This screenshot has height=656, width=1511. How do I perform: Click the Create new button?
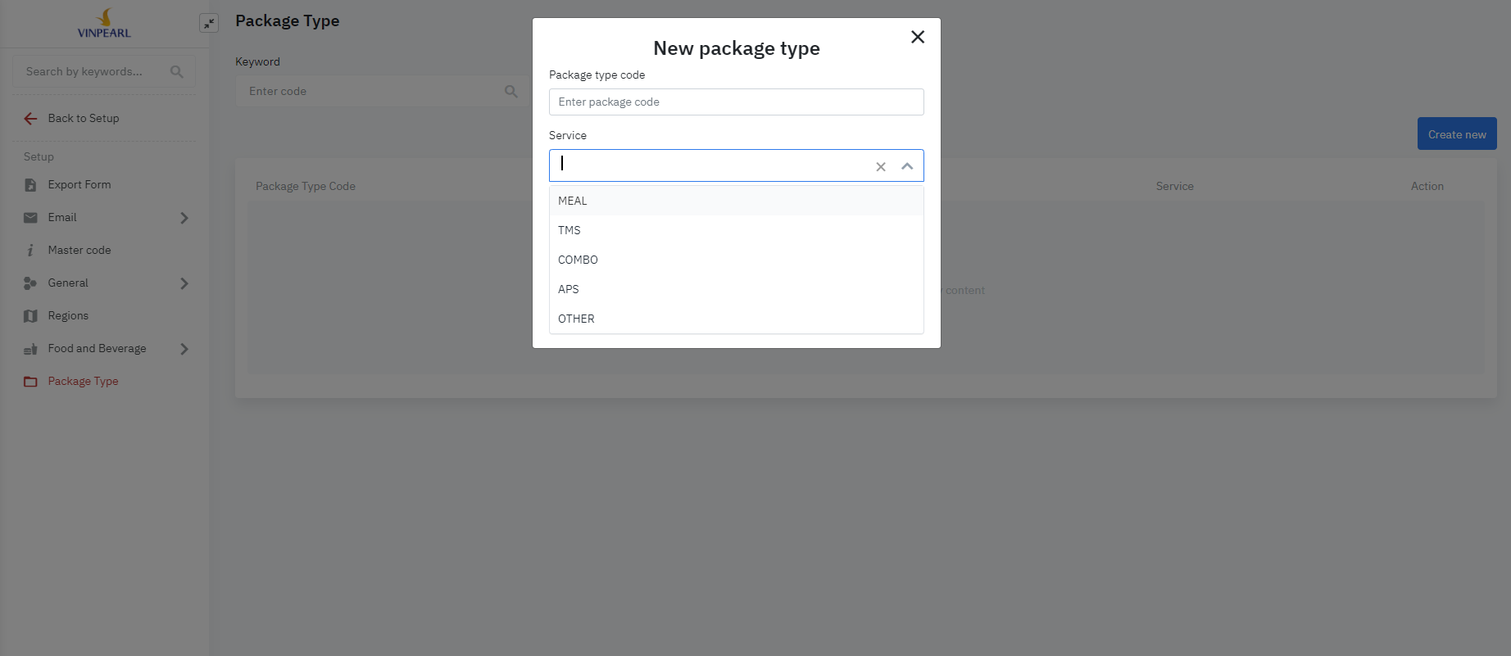point(1456,134)
